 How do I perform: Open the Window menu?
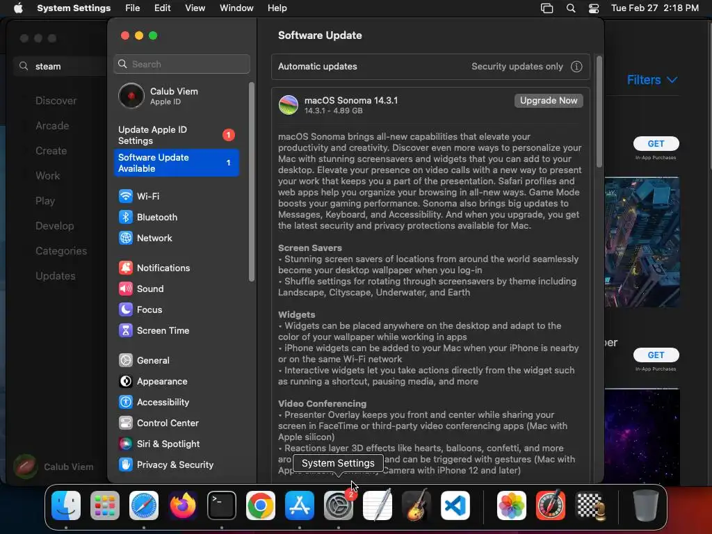(x=236, y=8)
